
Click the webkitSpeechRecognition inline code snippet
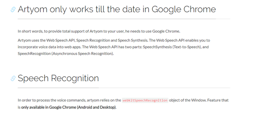coord(145,100)
